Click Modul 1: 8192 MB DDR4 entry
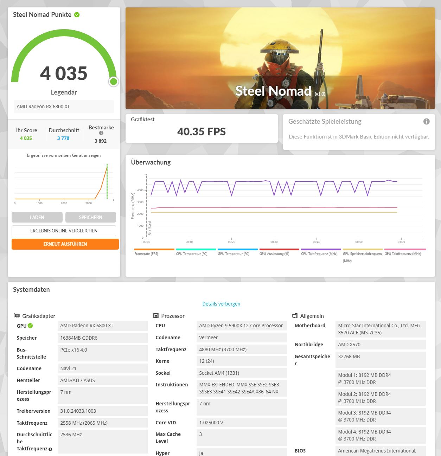 (x=381, y=379)
